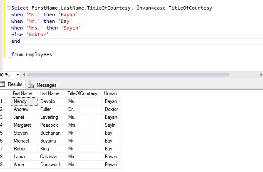Select the Margaret cell
263x172 pixels.
tap(24, 125)
